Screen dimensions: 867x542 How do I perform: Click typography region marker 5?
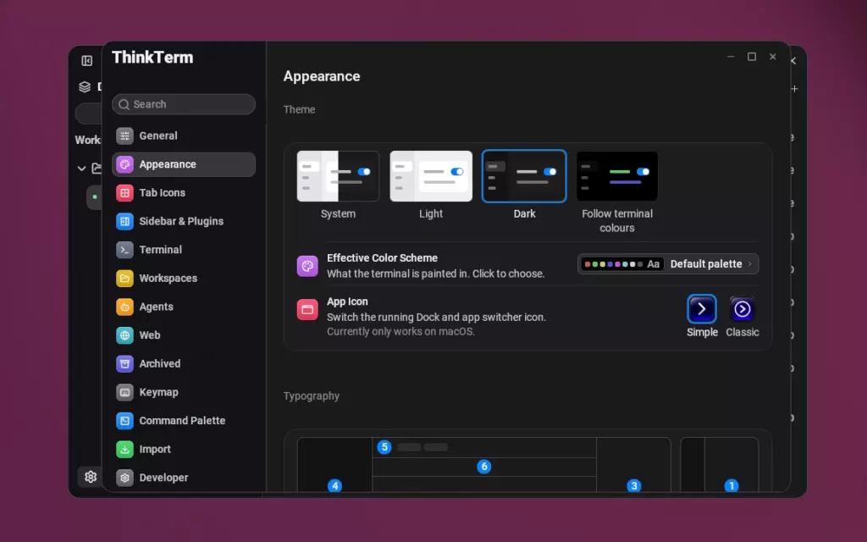pos(384,447)
